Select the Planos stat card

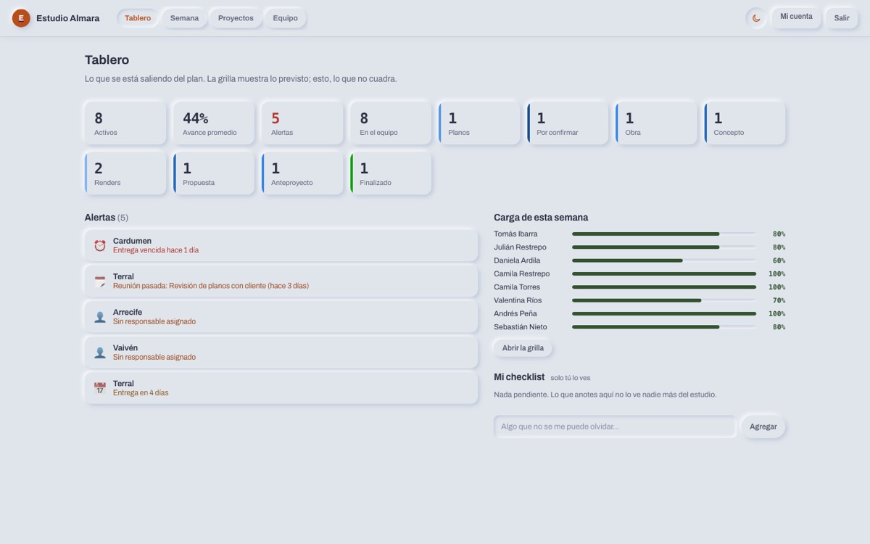479,123
